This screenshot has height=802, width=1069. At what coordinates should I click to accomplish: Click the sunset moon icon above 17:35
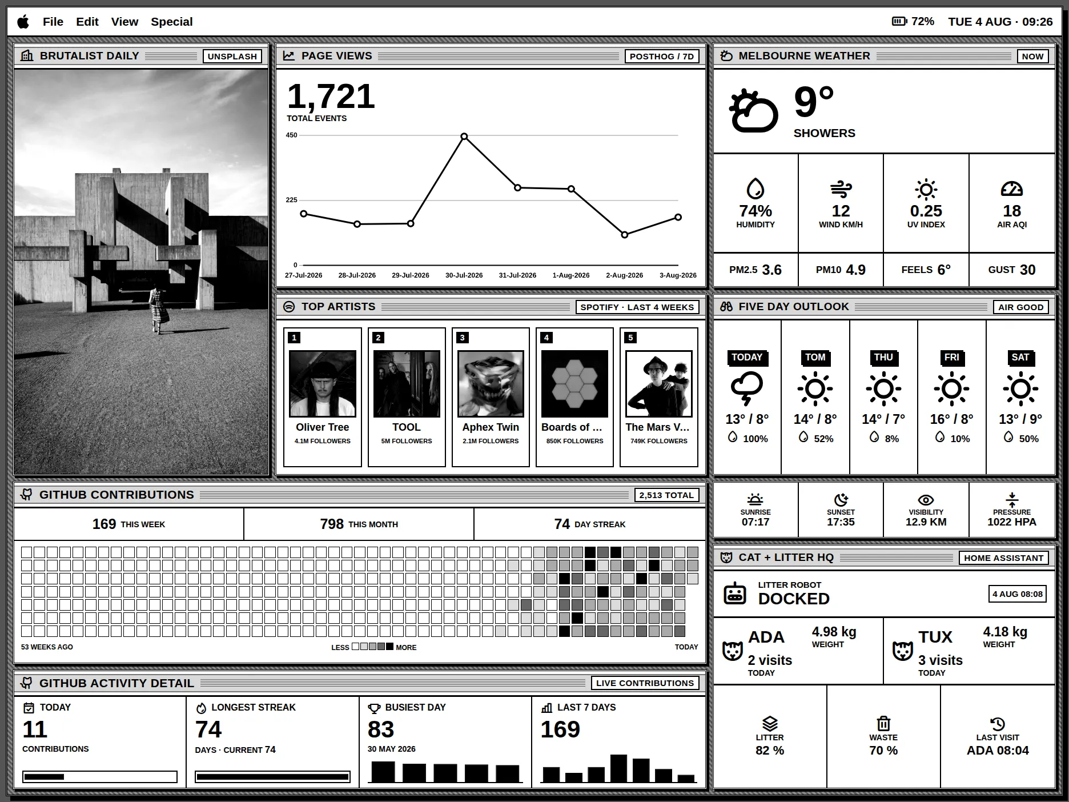click(x=841, y=499)
